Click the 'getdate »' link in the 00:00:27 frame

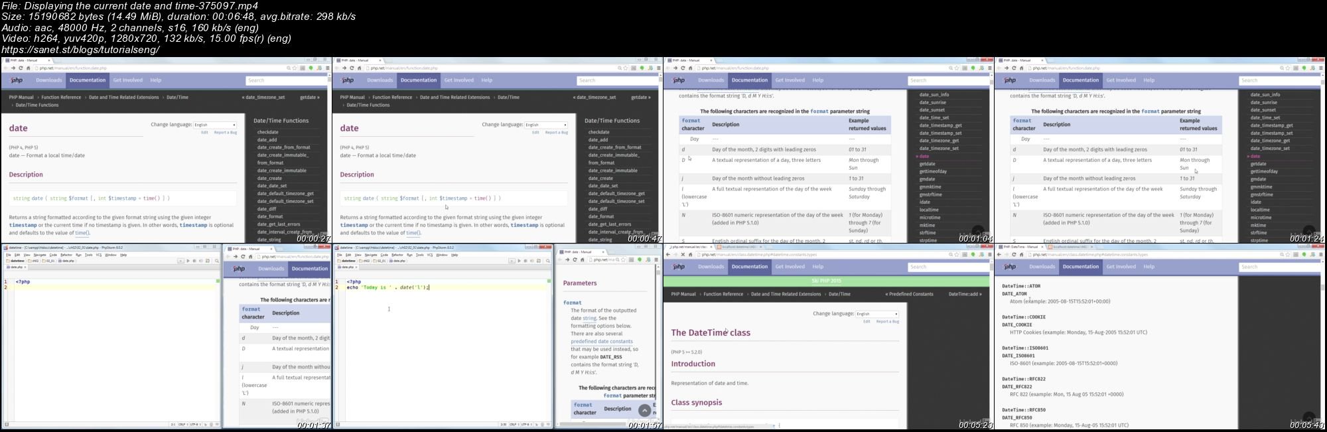coord(310,98)
